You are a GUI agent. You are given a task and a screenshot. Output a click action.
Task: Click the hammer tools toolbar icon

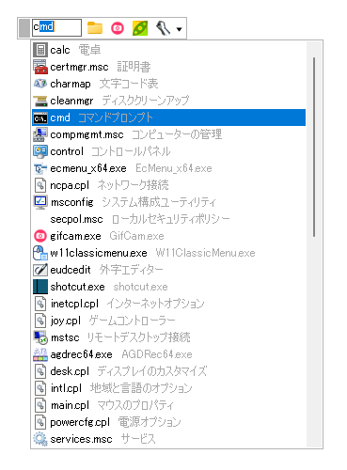(163, 28)
